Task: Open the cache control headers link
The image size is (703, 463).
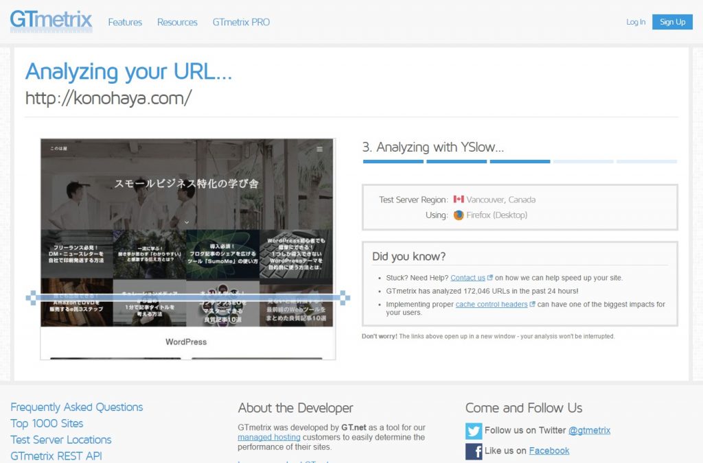Action: coord(491,305)
